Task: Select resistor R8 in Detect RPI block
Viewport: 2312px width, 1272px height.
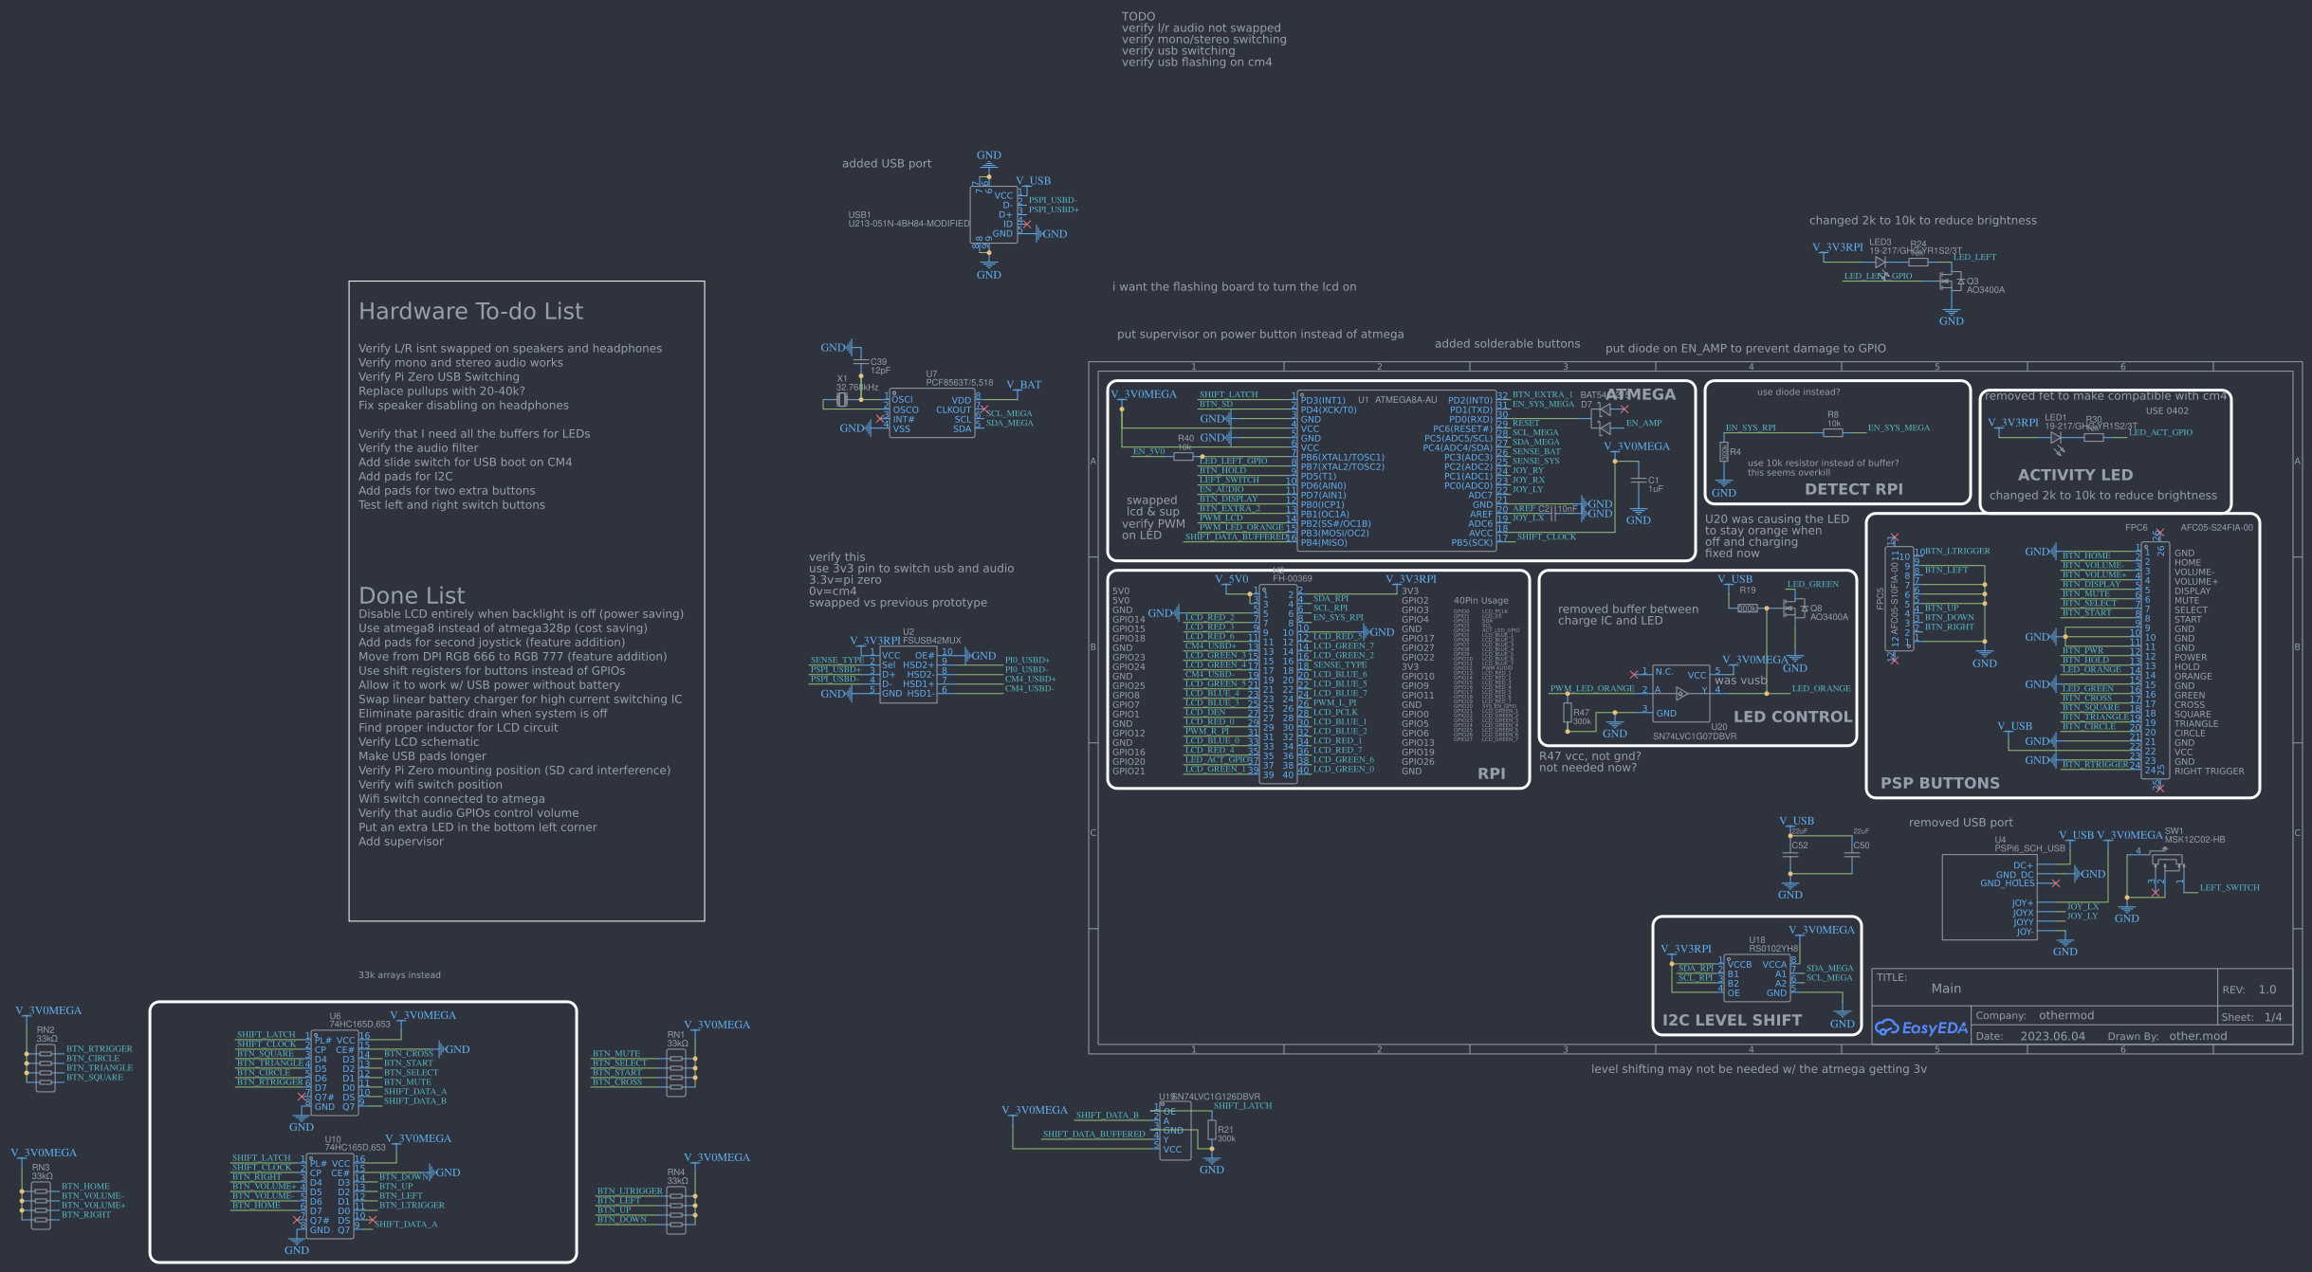Action: click(x=1833, y=432)
